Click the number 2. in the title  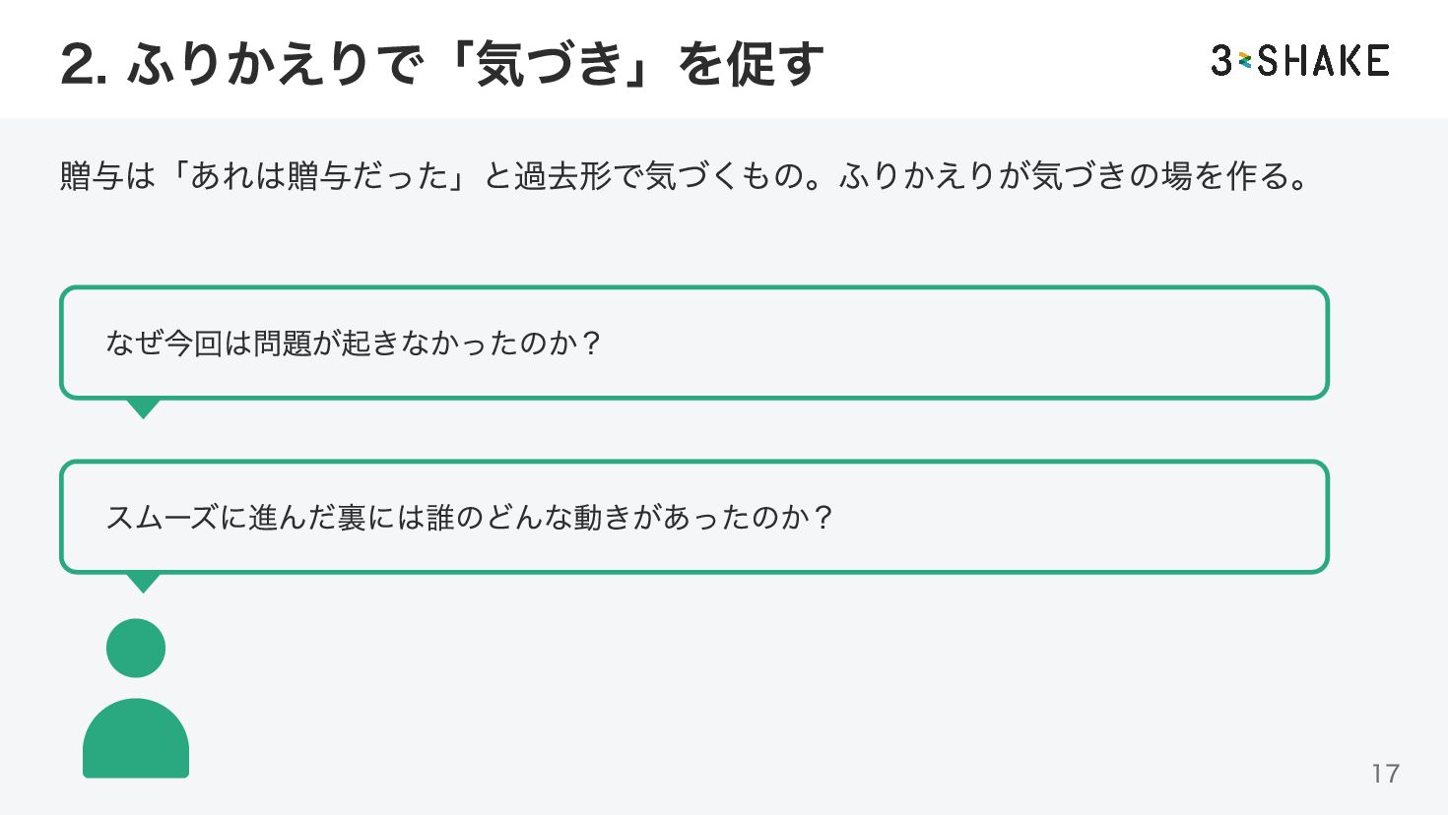85,66
